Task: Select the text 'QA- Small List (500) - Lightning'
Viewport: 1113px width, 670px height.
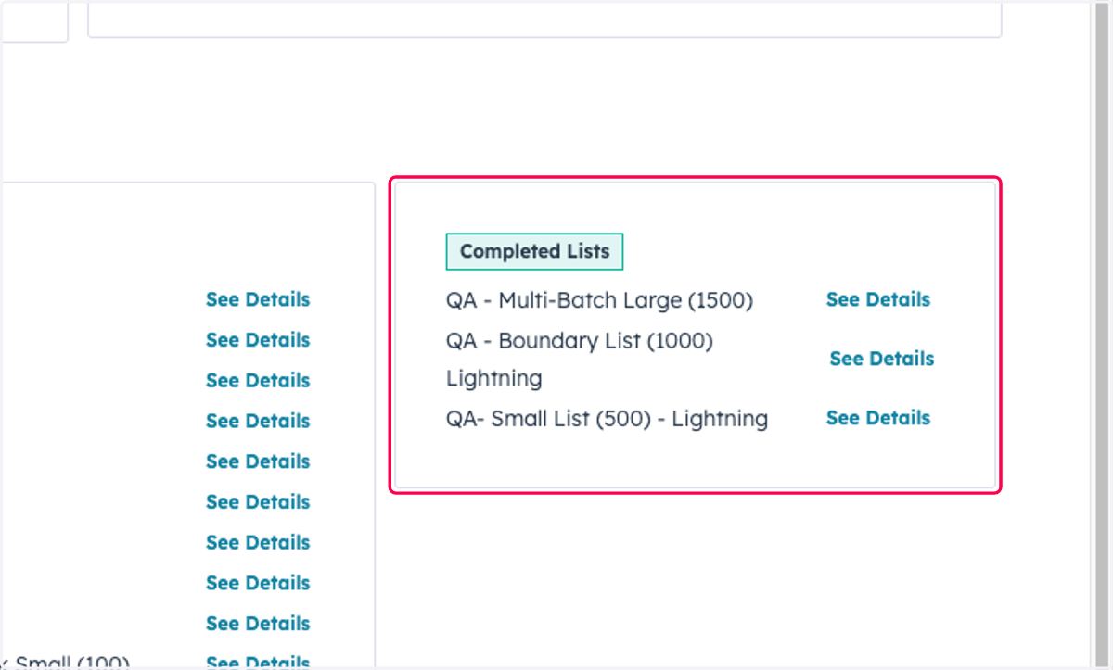Action: tap(607, 419)
